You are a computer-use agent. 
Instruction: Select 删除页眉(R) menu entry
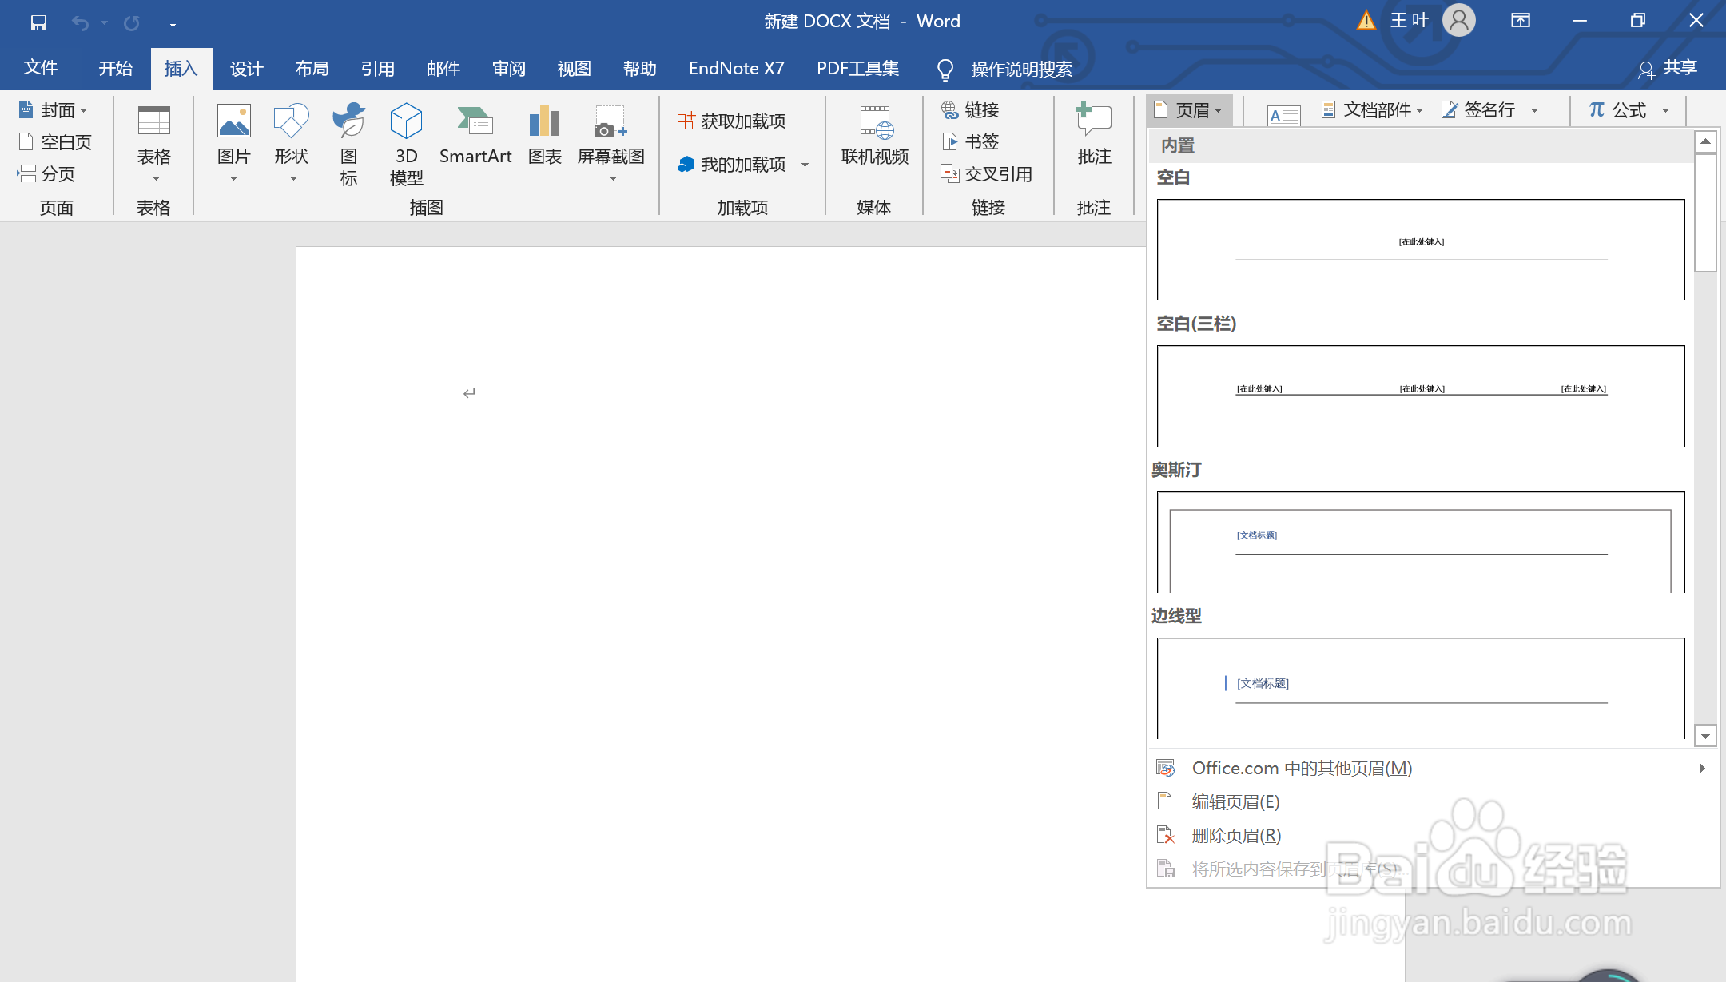(1235, 835)
